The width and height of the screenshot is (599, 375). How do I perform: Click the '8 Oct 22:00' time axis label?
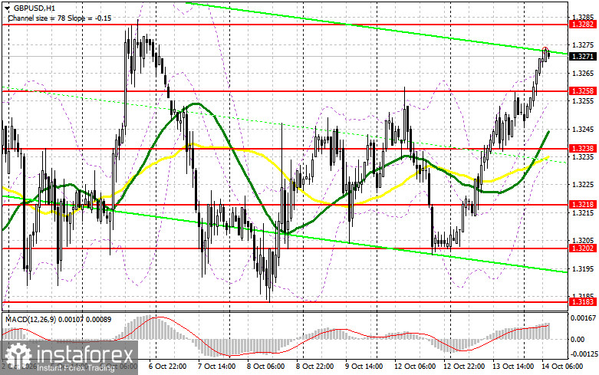point(314,367)
